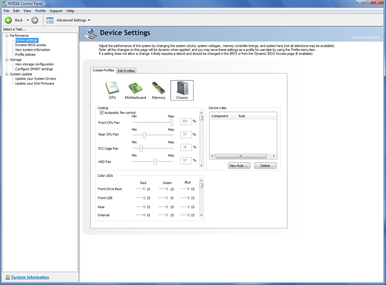
Task: Click the grey Forward arrow icon
Action: [x=35, y=20]
